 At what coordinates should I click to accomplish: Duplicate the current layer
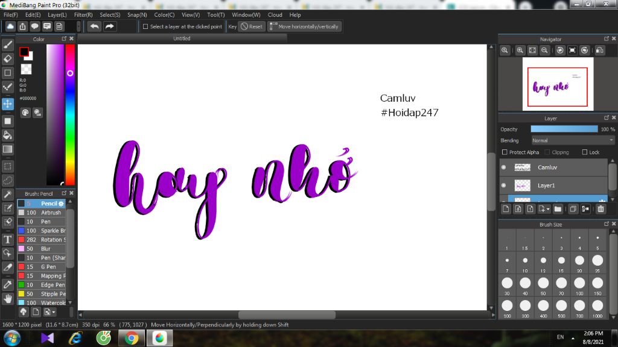pos(573,209)
